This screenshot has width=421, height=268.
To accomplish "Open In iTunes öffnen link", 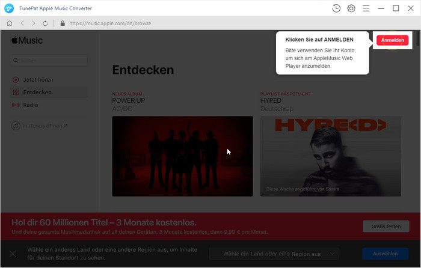I will coord(45,126).
